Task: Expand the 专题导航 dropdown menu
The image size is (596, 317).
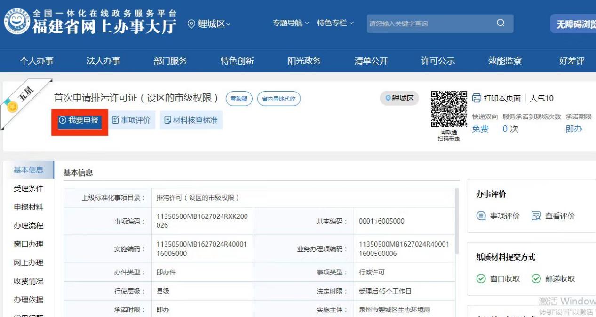Action: (x=291, y=23)
